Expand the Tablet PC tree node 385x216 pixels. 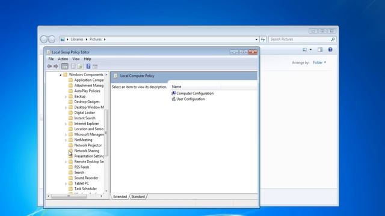pos(66,184)
